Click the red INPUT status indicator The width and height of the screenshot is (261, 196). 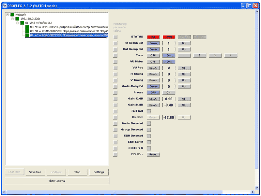(169, 37)
